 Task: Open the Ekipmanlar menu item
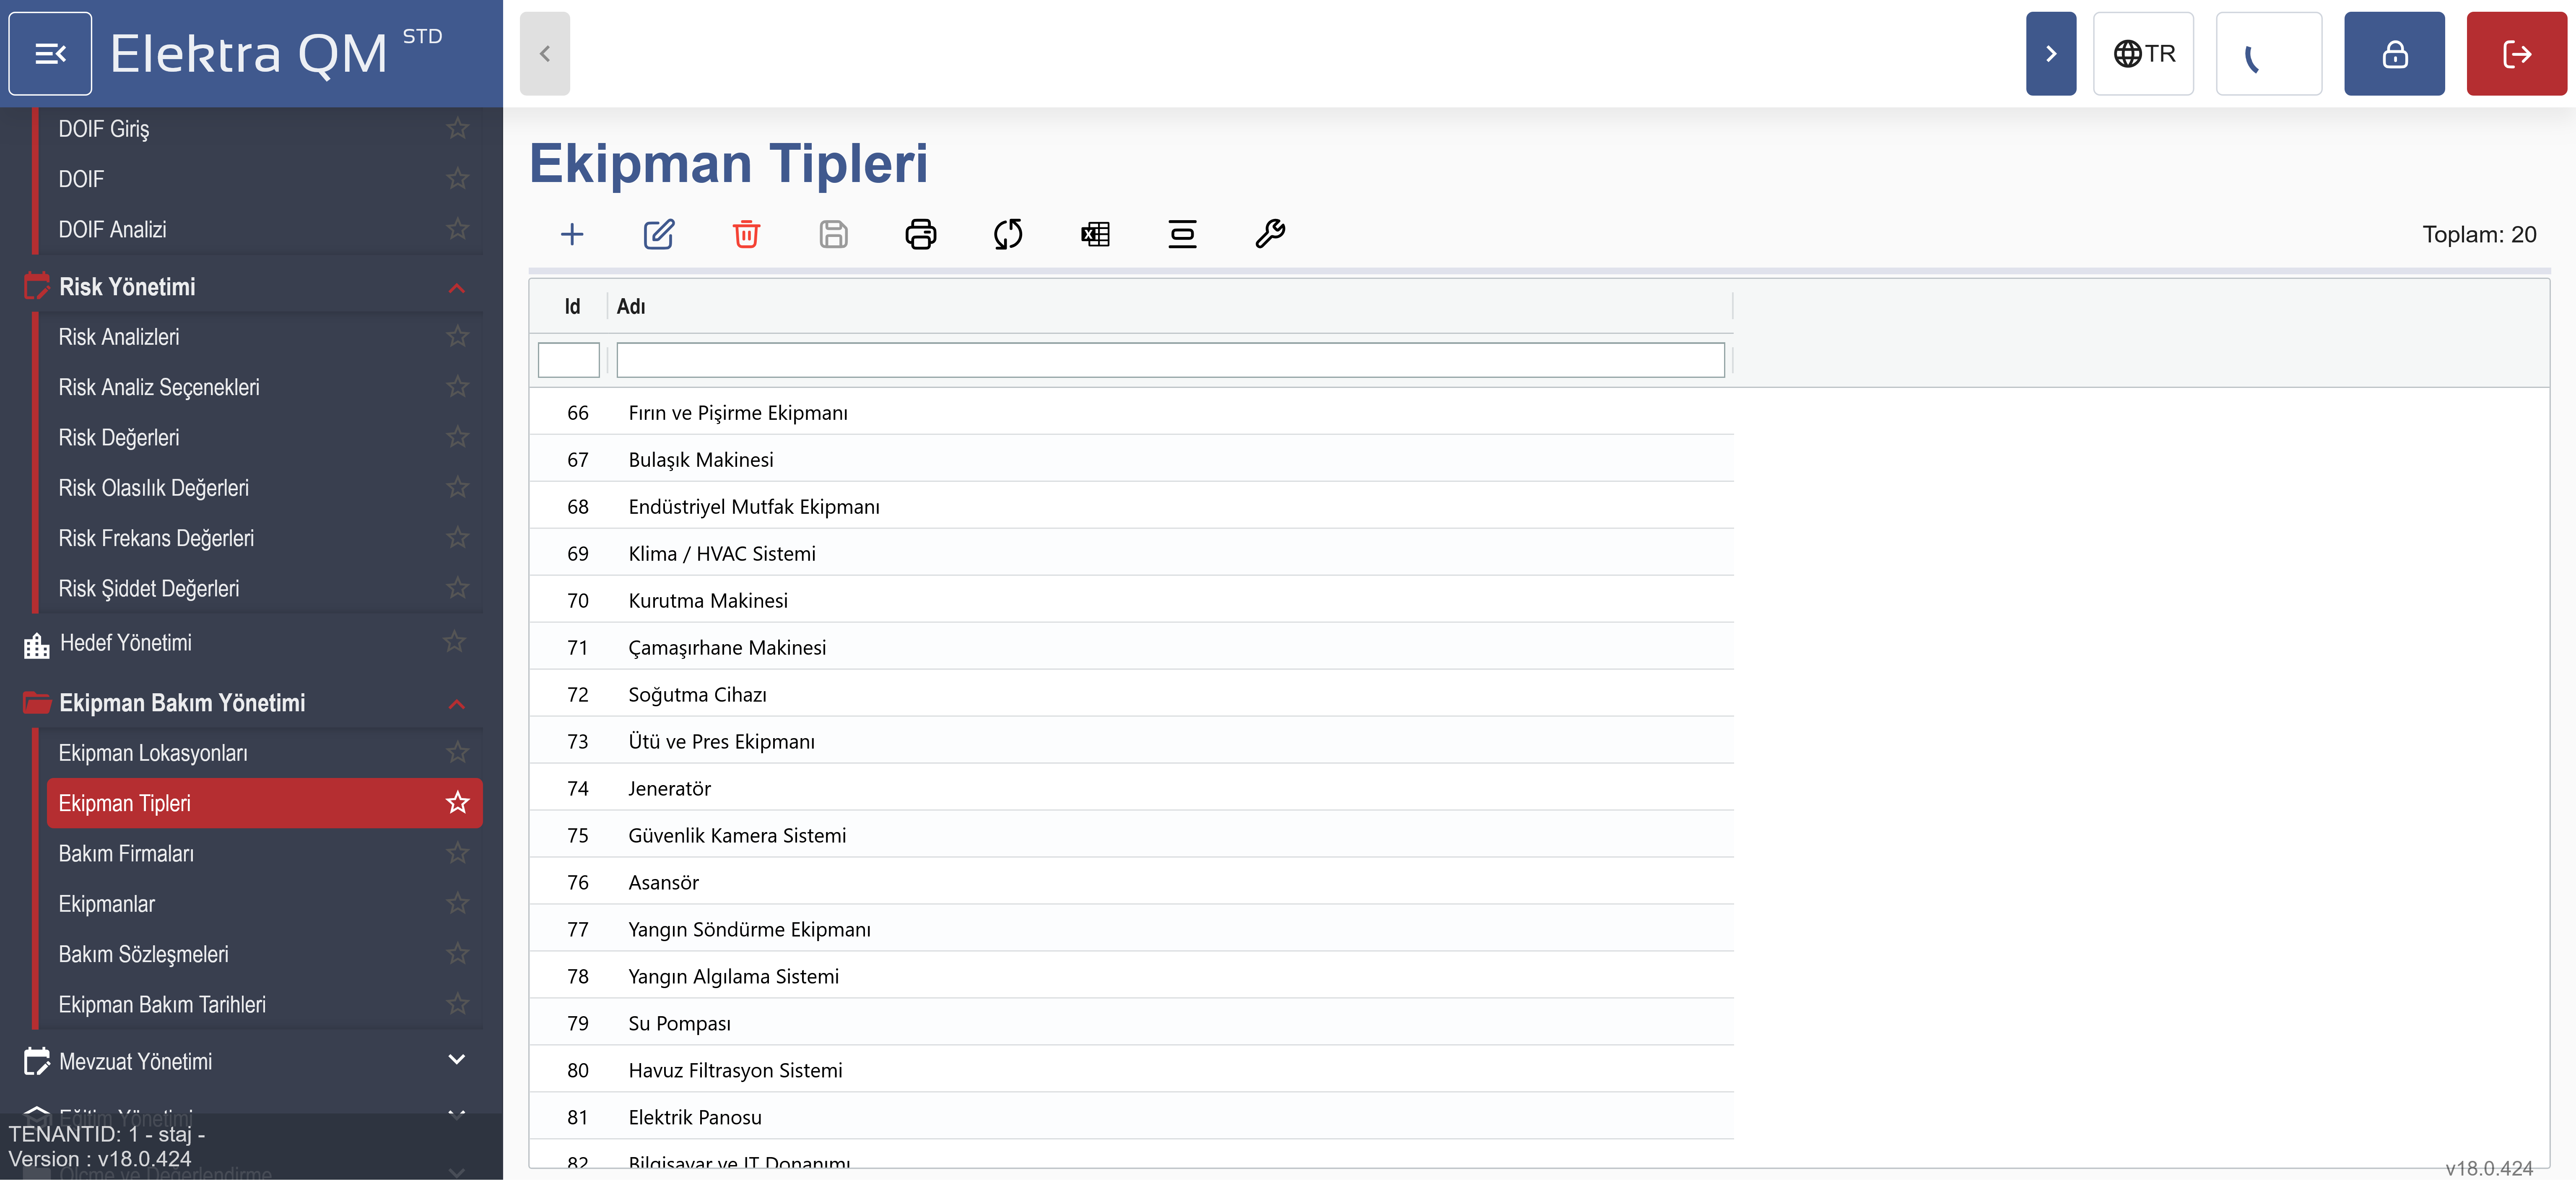click(107, 904)
